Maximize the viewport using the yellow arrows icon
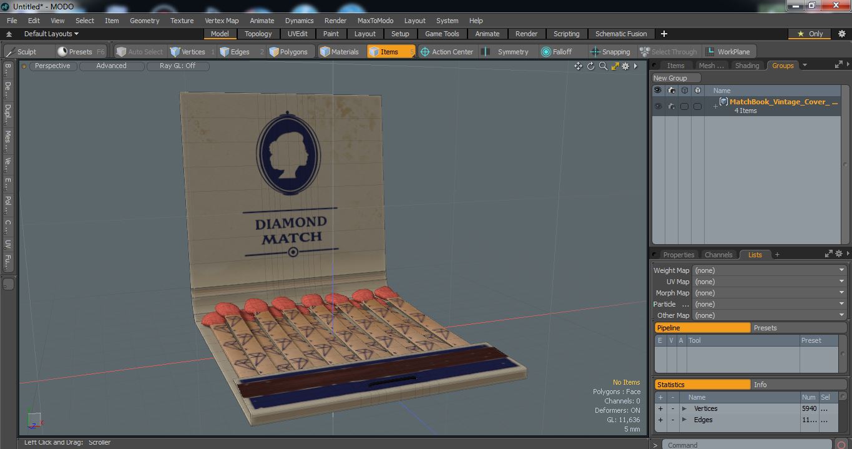 point(615,66)
